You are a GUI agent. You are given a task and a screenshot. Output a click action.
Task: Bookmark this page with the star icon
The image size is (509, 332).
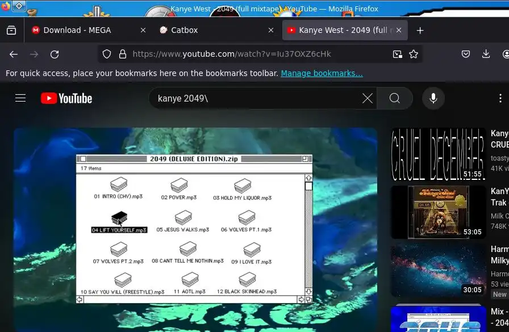[414, 54]
